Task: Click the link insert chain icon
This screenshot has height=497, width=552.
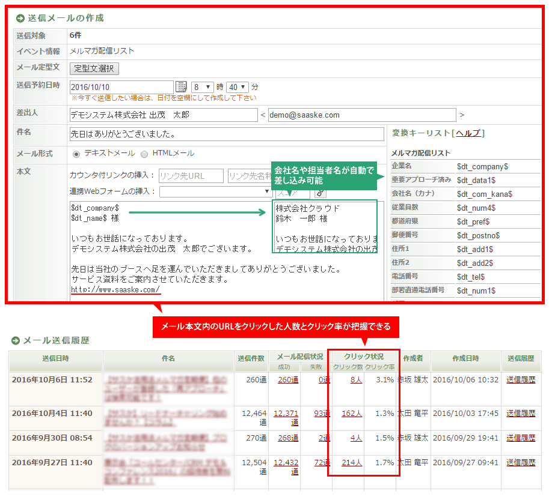Action: tap(320, 192)
